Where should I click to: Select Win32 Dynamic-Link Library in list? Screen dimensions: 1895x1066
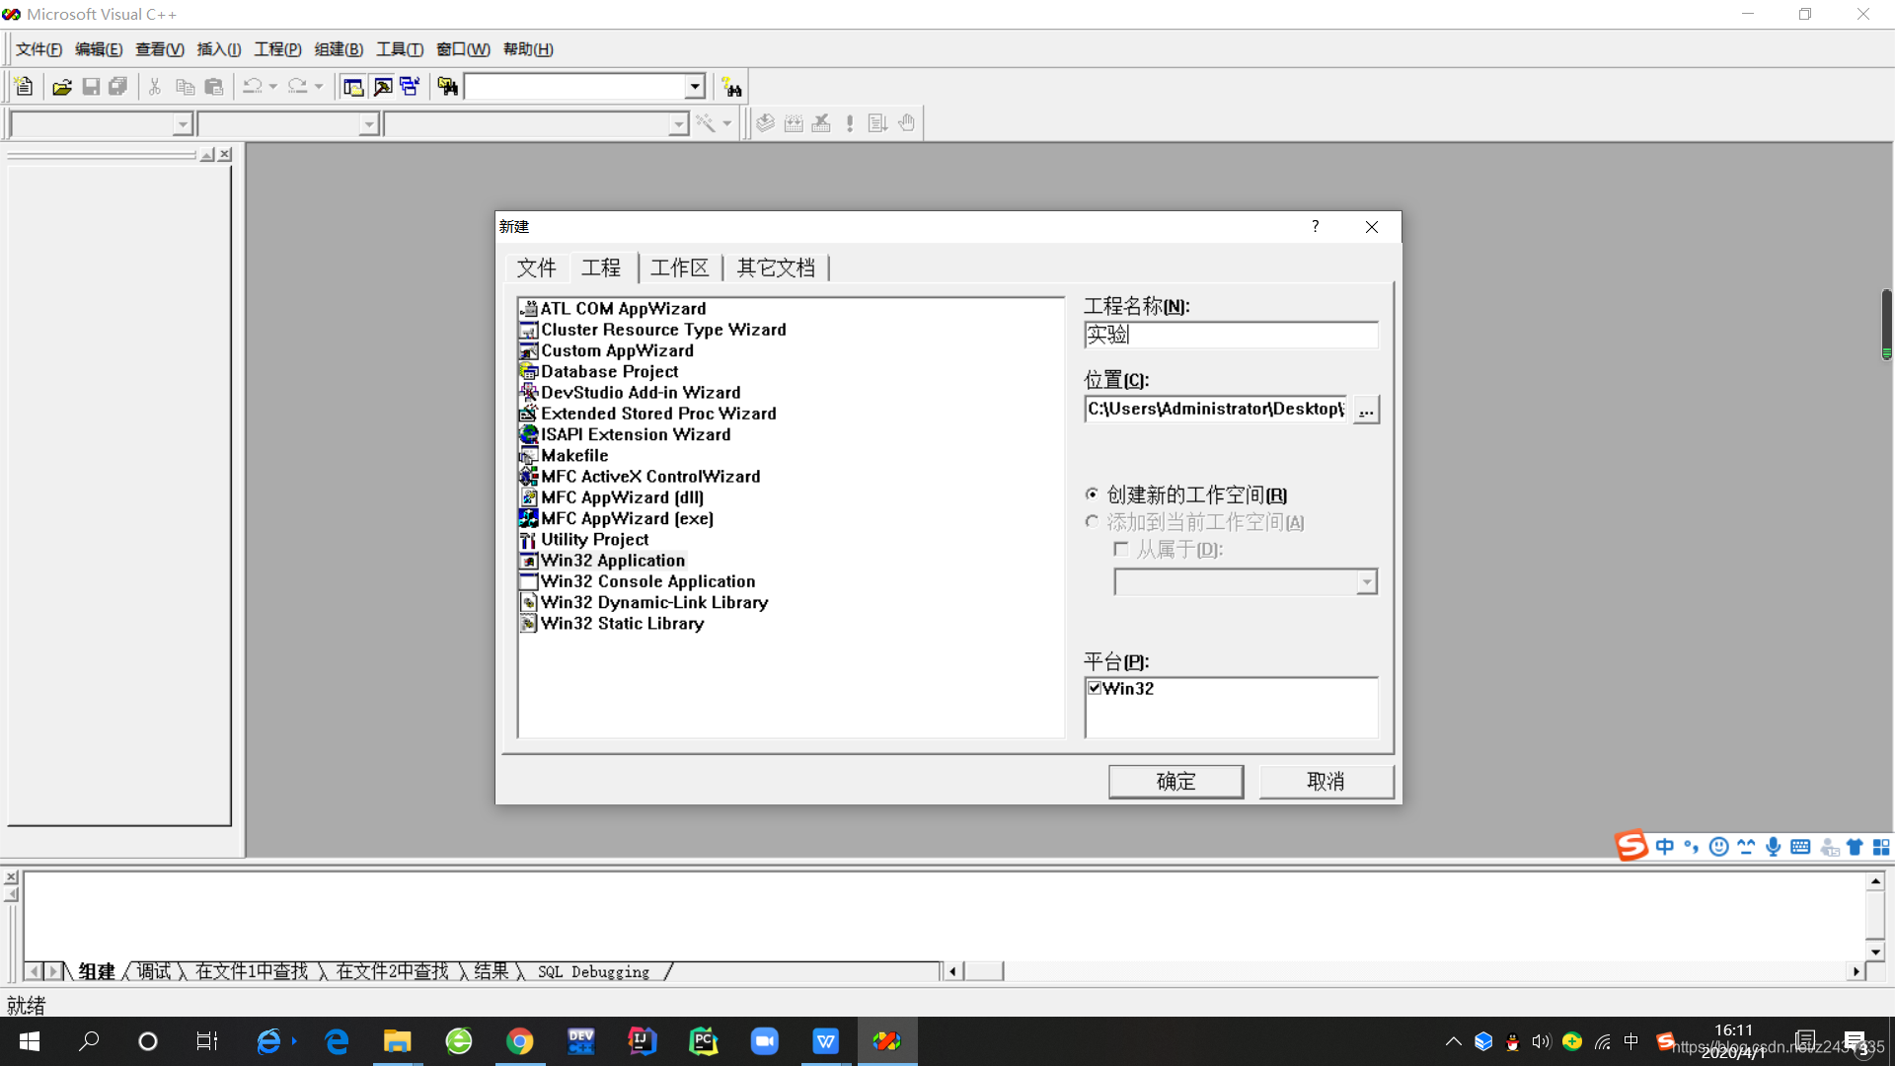(653, 602)
